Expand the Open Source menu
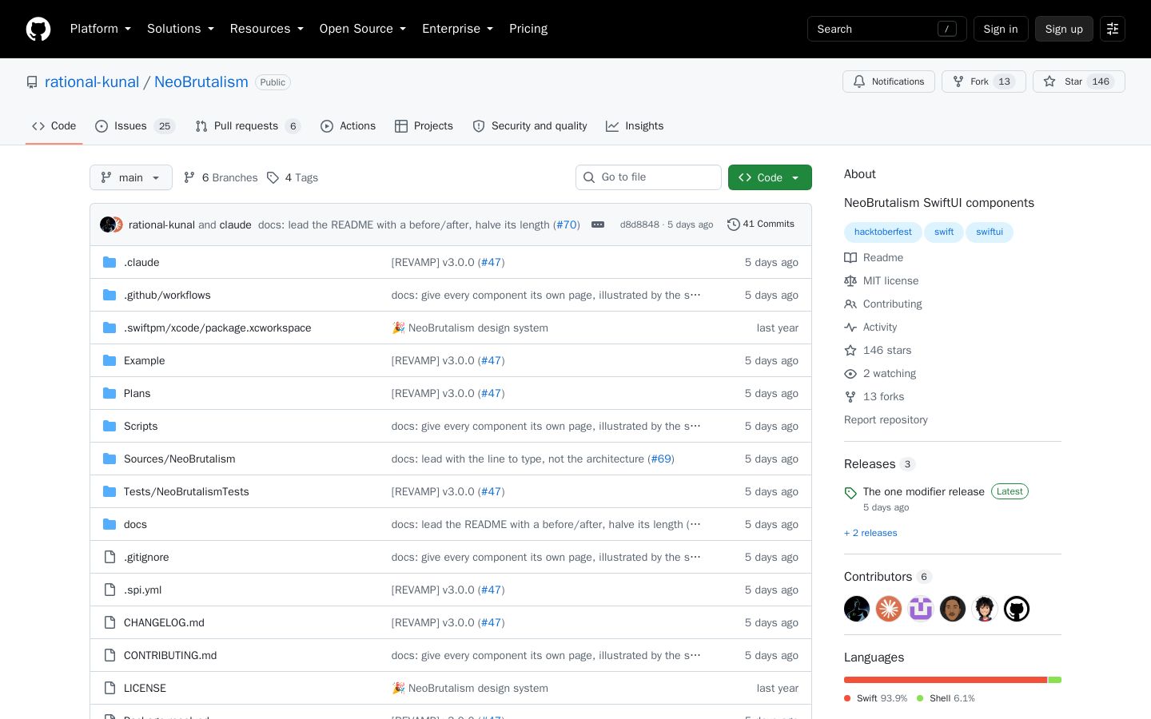The width and height of the screenshot is (1151, 719). pyautogui.click(x=363, y=29)
